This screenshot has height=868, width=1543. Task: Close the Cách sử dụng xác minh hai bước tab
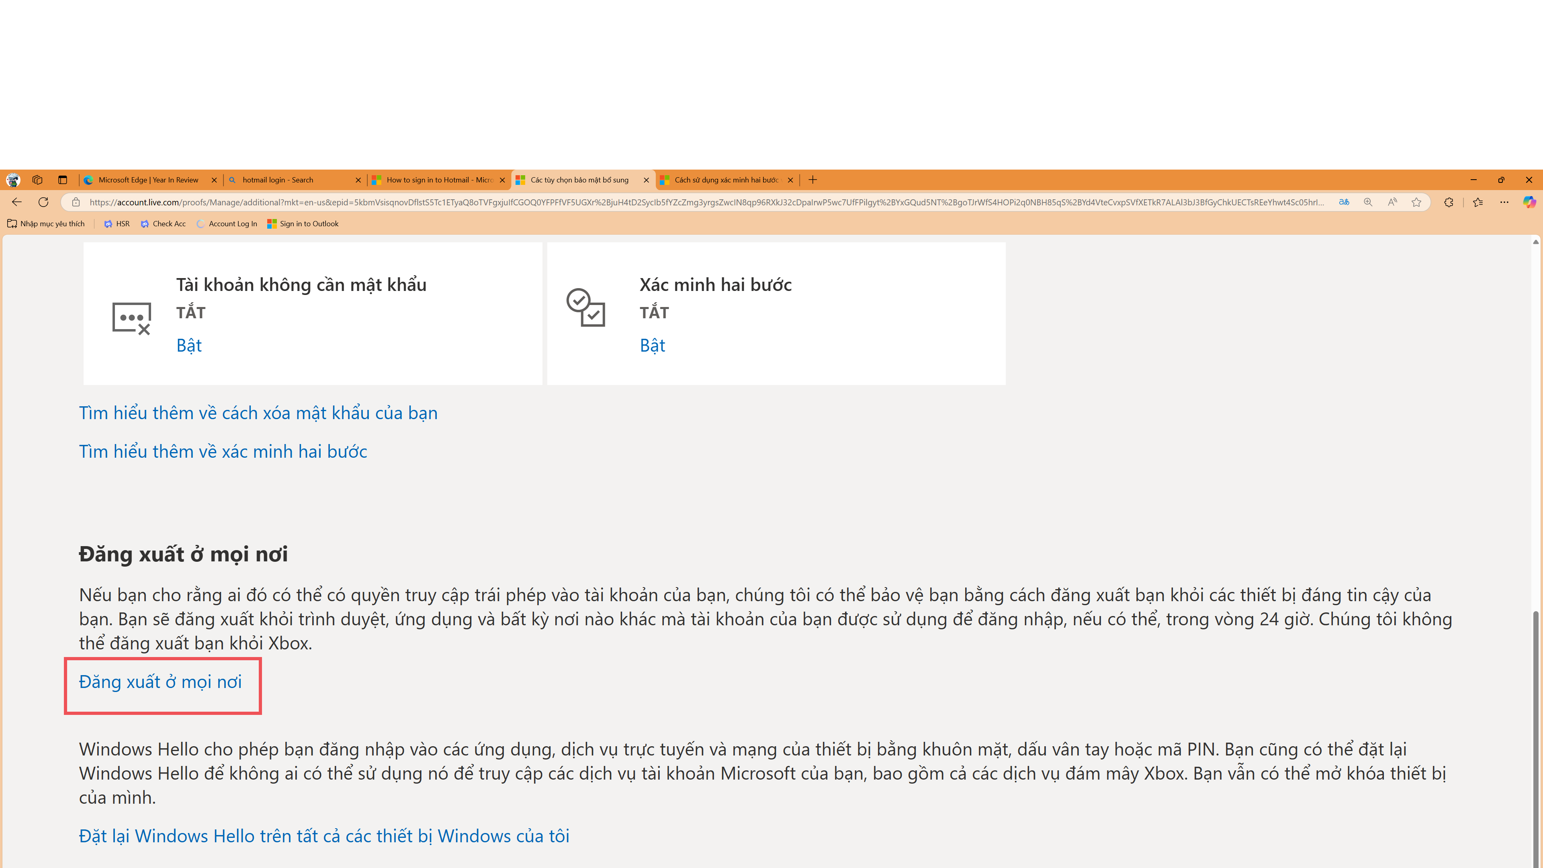(x=790, y=180)
